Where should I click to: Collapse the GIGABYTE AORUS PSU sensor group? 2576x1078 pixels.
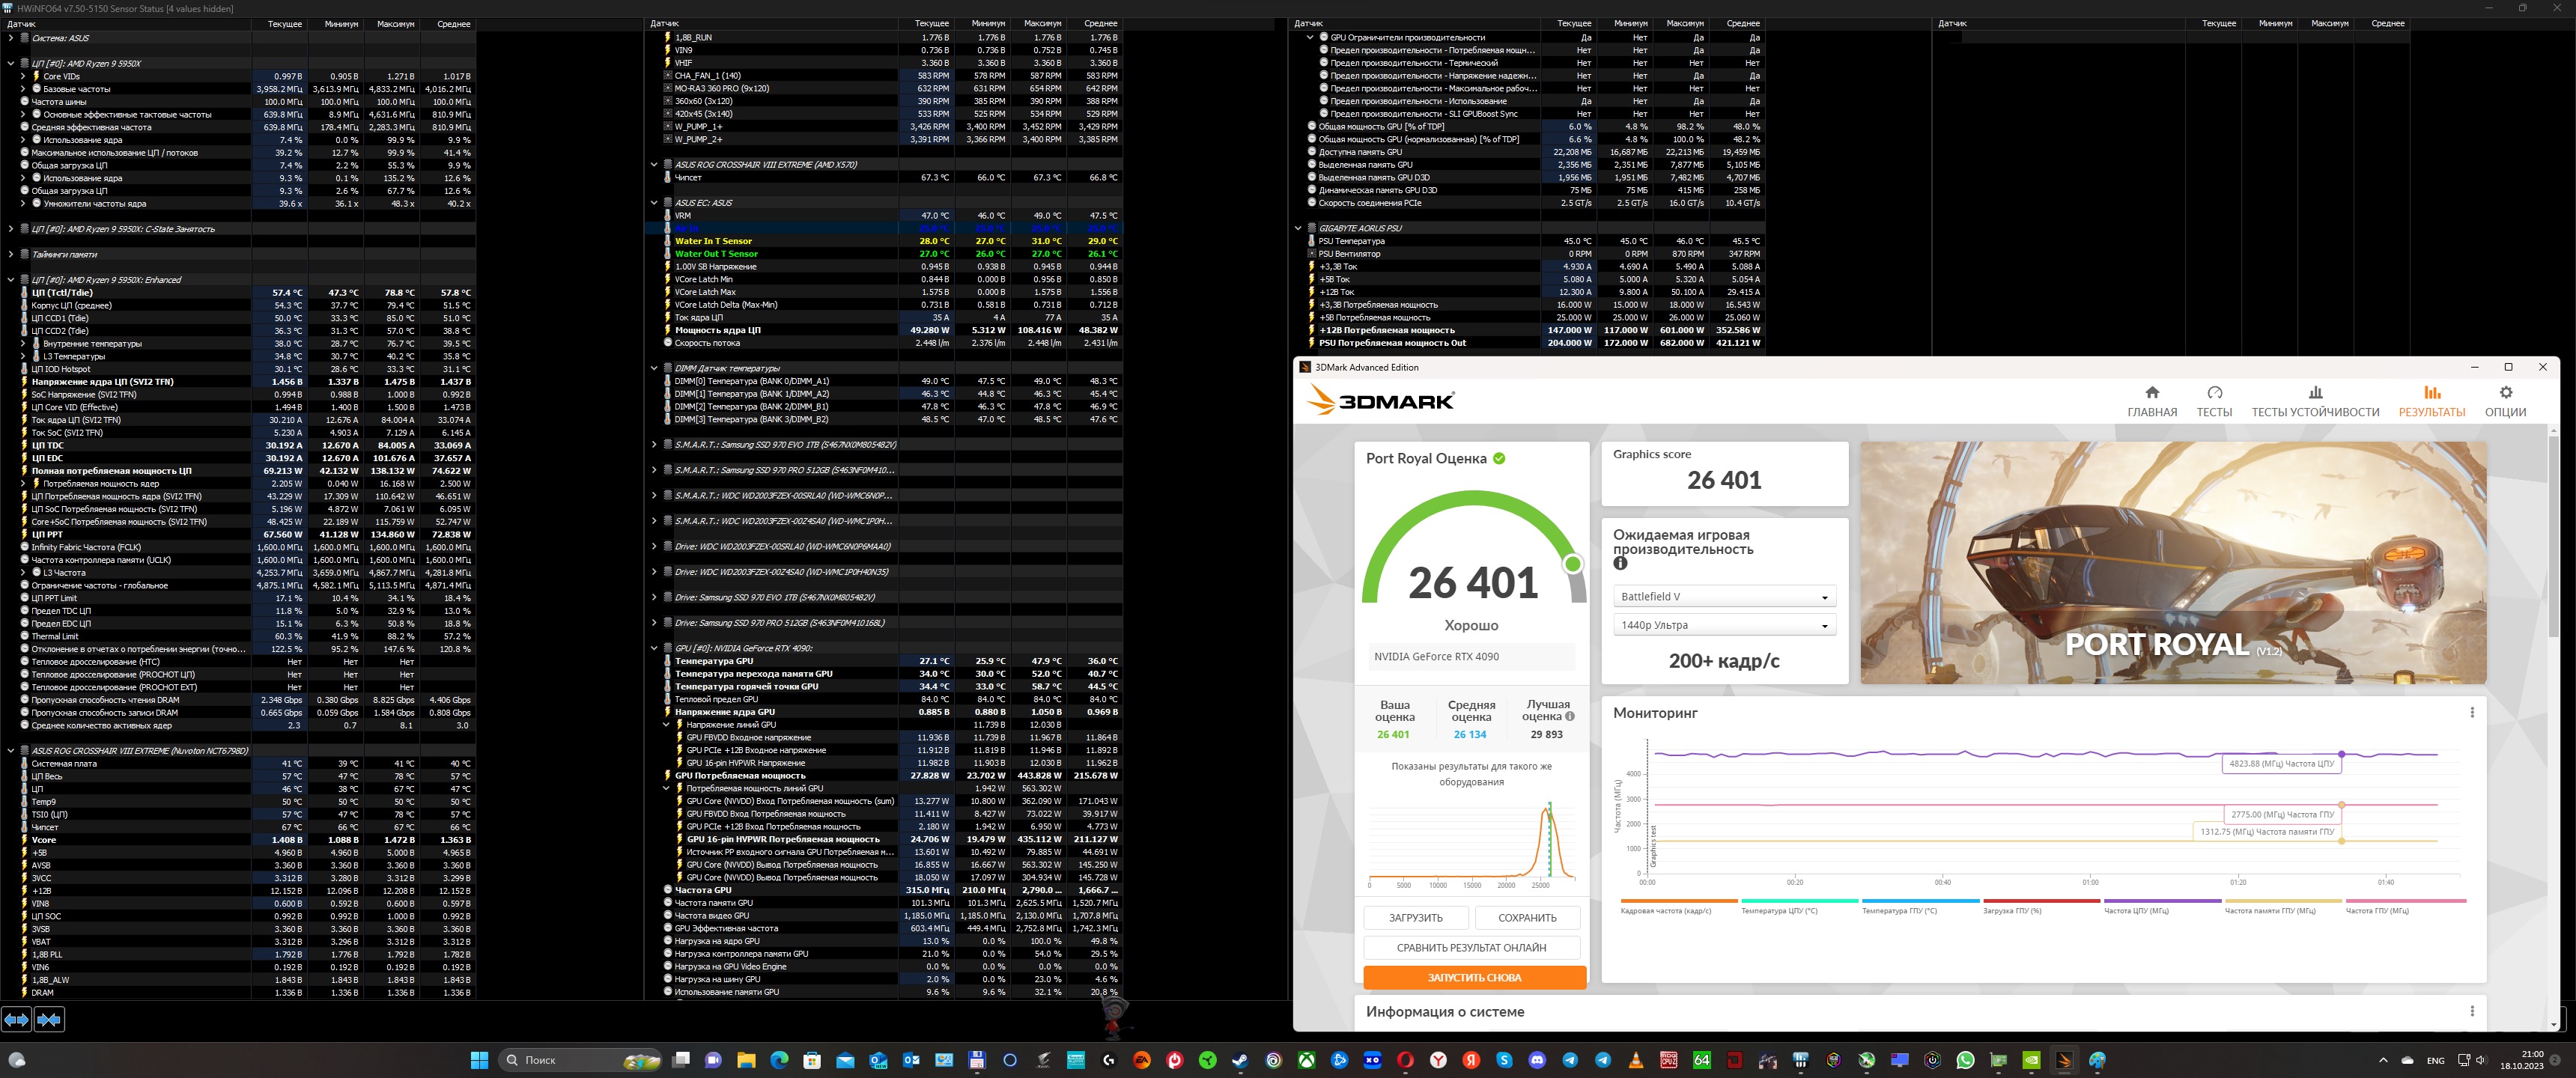click(x=1298, y=228)
